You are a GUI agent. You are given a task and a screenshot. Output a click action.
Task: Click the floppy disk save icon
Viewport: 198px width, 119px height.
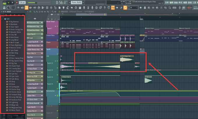[x=80, y=8]
